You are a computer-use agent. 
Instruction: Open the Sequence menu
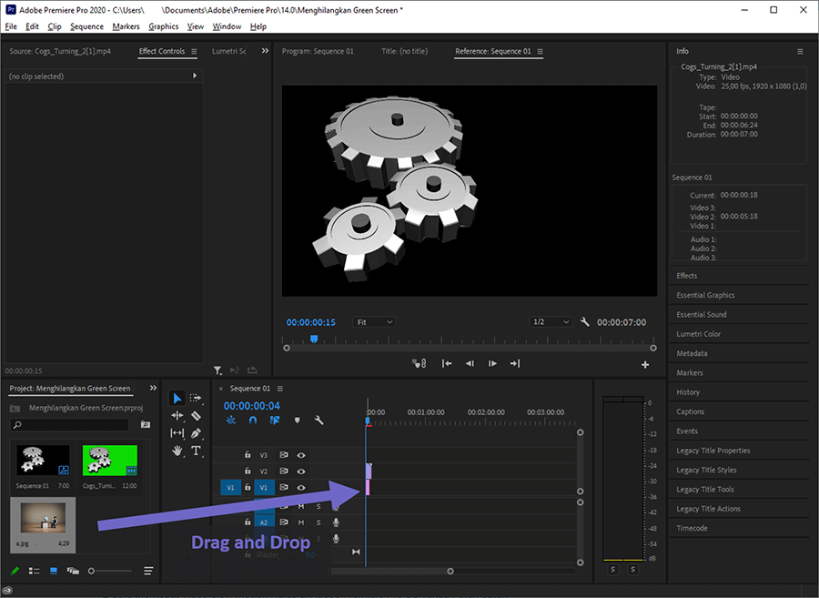(x=86, y=26)
